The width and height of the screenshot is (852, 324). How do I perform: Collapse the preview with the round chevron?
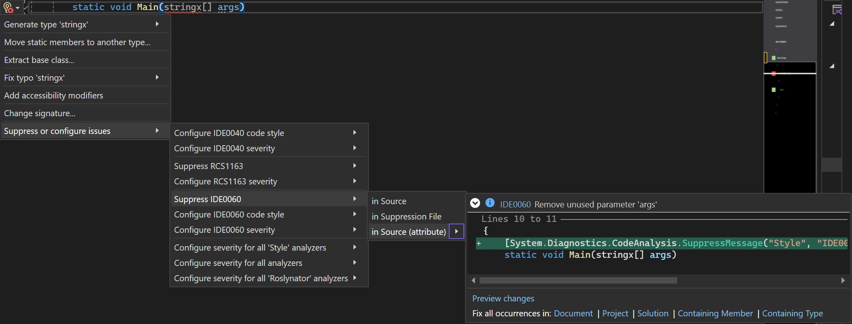point(475,203)
